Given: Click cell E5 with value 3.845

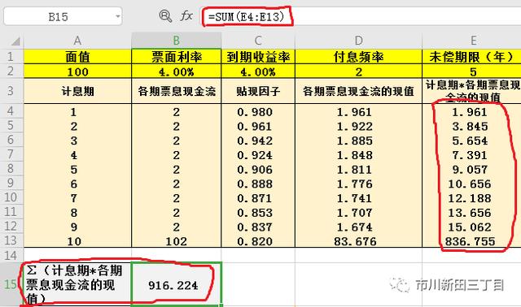Looking at the screenshot, I should pos(471,126).
